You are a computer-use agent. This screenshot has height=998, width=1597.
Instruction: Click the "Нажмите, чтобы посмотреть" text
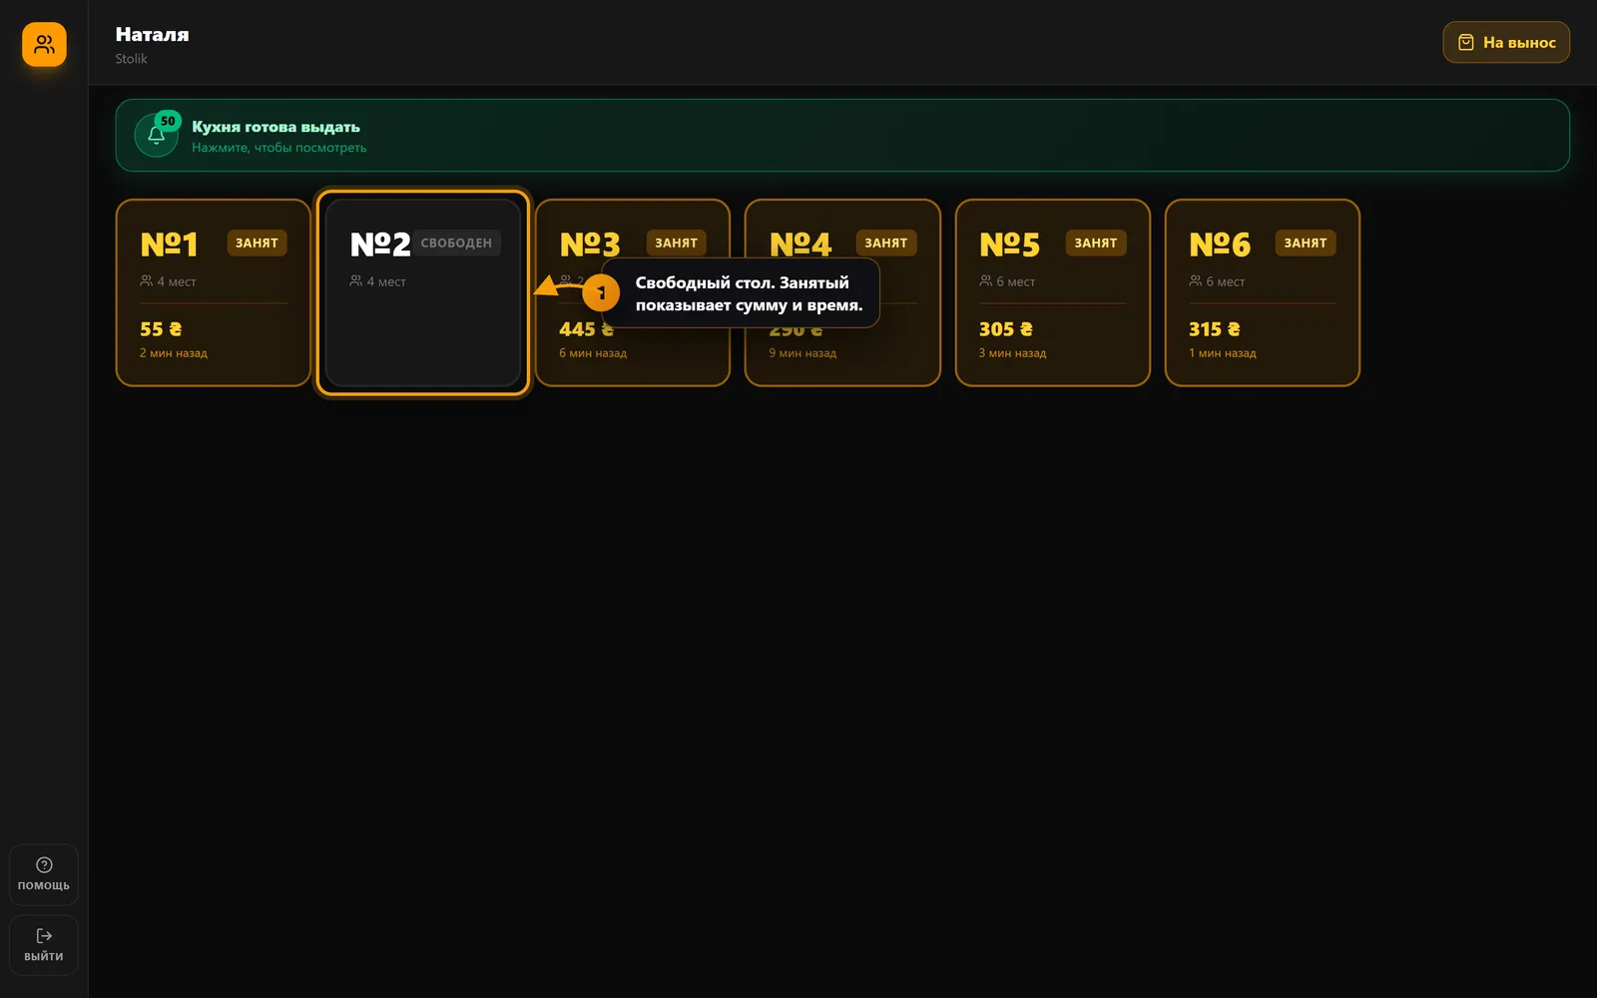(279, 148)
